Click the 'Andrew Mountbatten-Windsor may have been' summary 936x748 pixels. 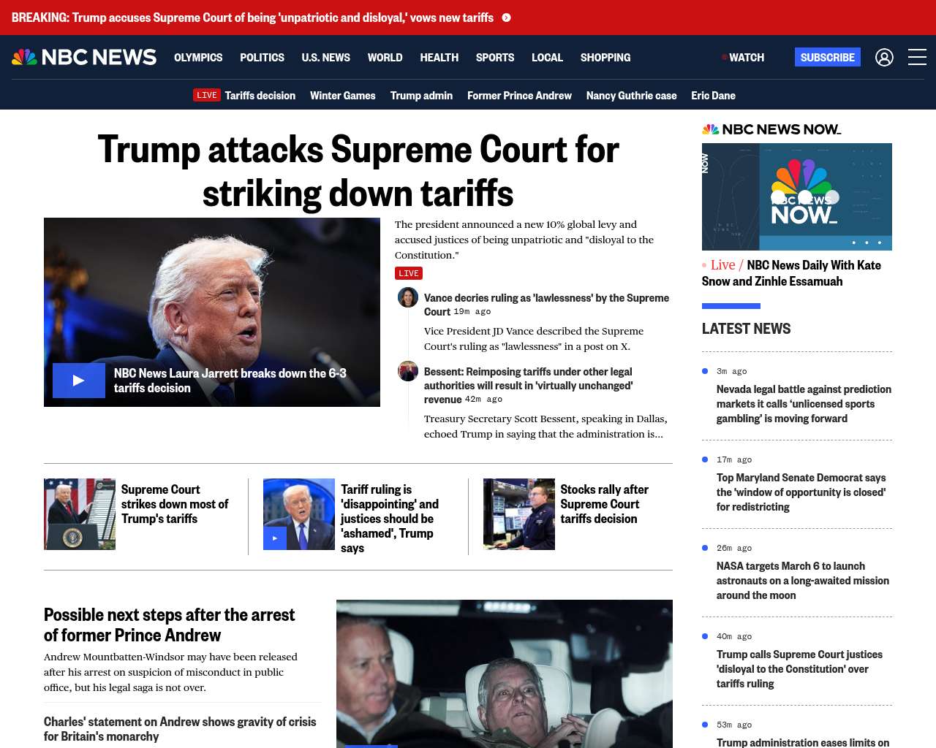click(x=170, y=672)
